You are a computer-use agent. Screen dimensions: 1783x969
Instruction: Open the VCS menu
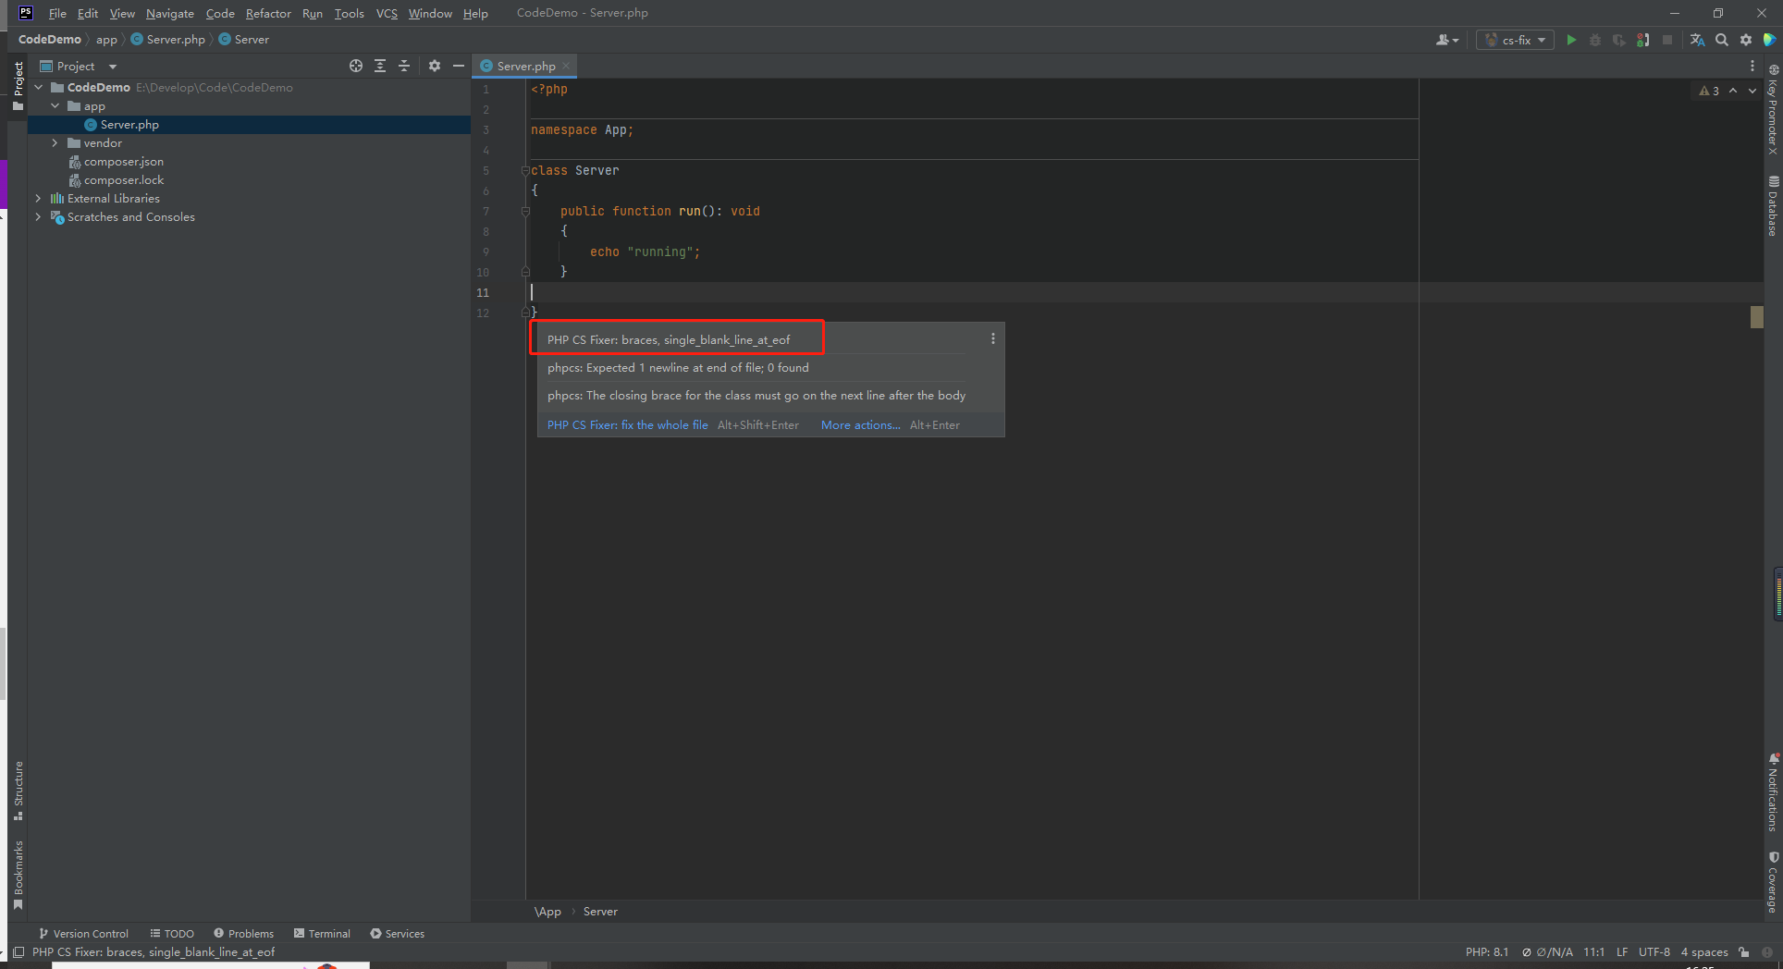387,13
